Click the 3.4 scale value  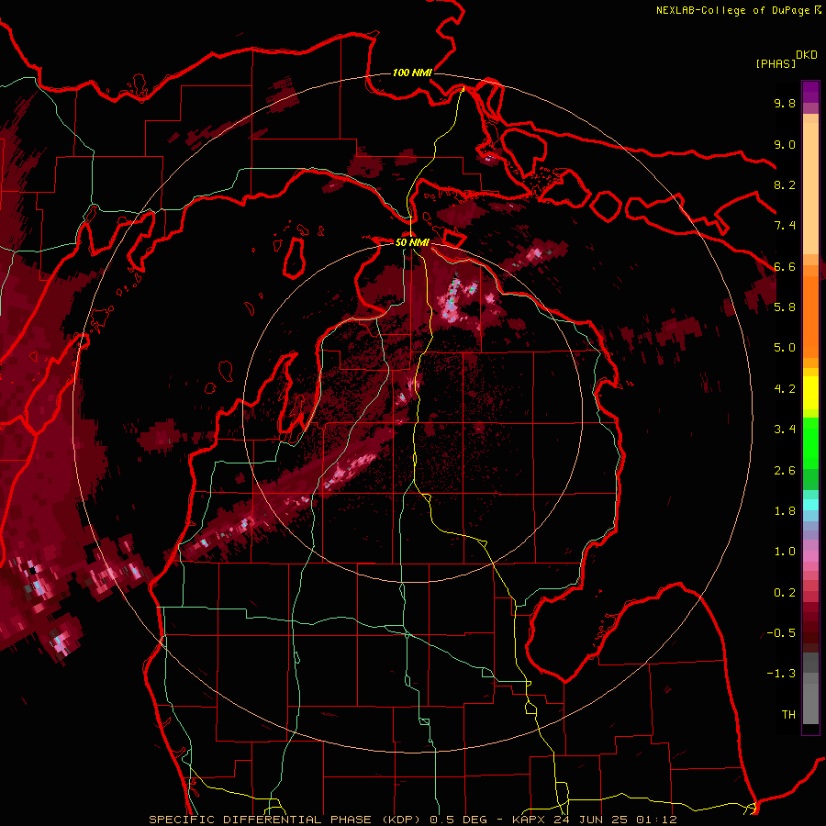785,430
